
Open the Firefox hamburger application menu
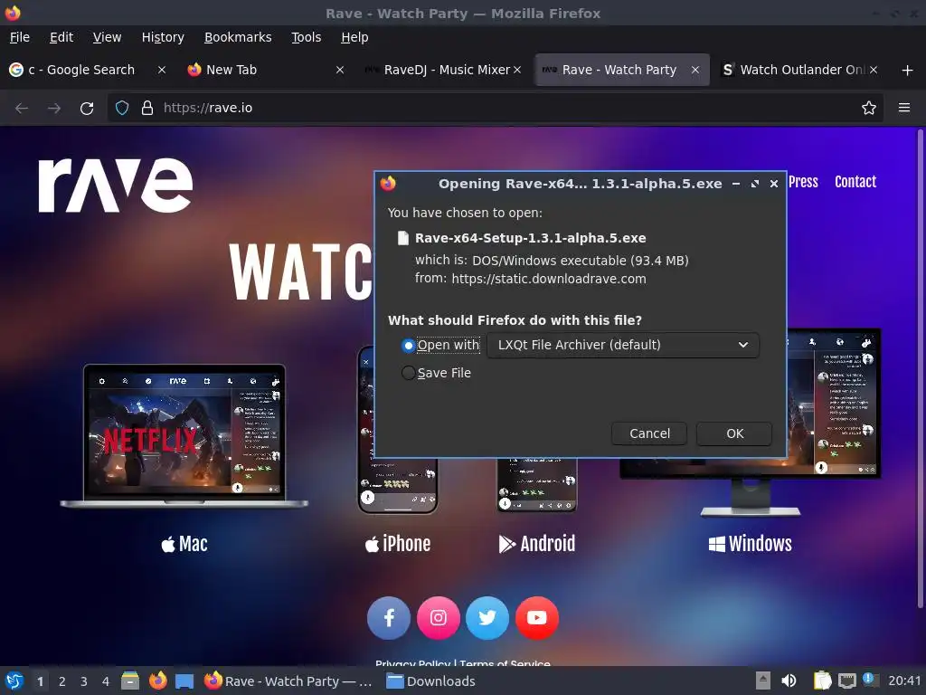pos(903,108)
